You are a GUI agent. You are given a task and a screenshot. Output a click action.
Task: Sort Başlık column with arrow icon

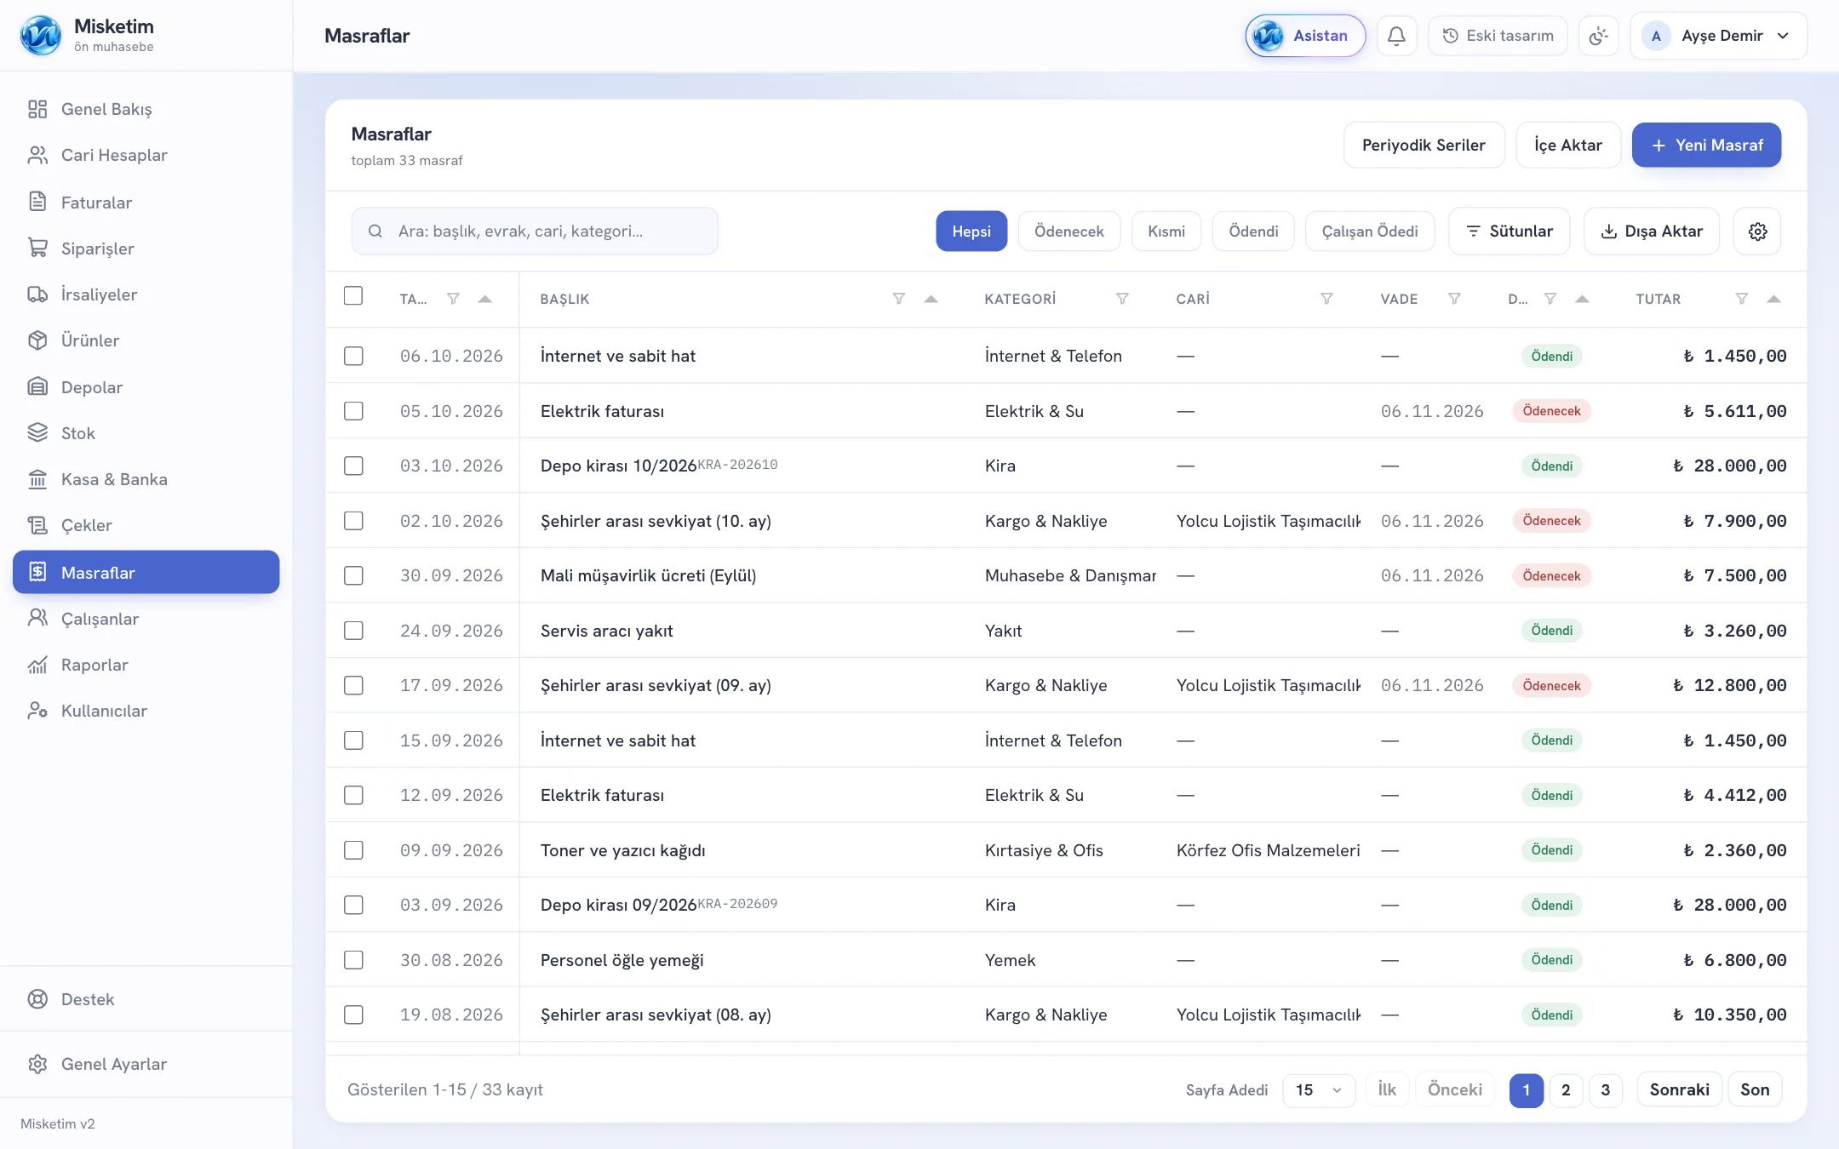point(931,299)
